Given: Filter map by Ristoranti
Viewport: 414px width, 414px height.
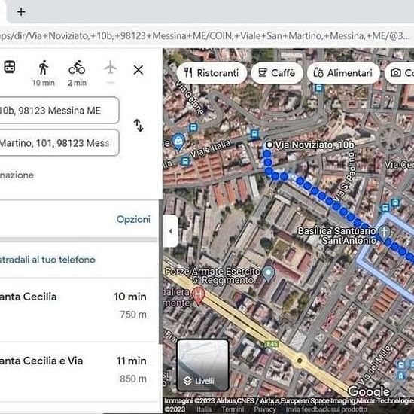Looking at the screenshot, I should click(x=212, y=73).
